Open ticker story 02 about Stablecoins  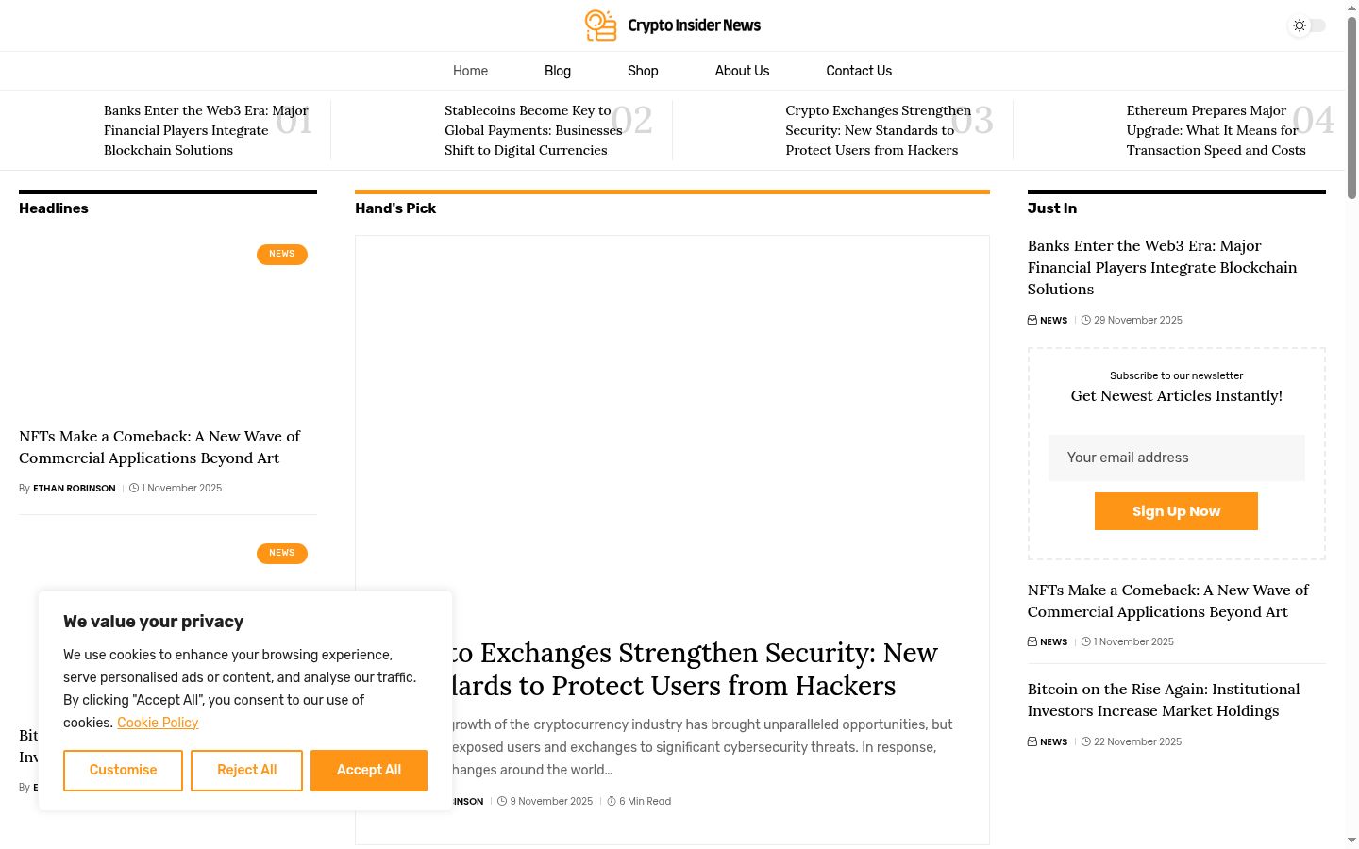coord(533,130)
